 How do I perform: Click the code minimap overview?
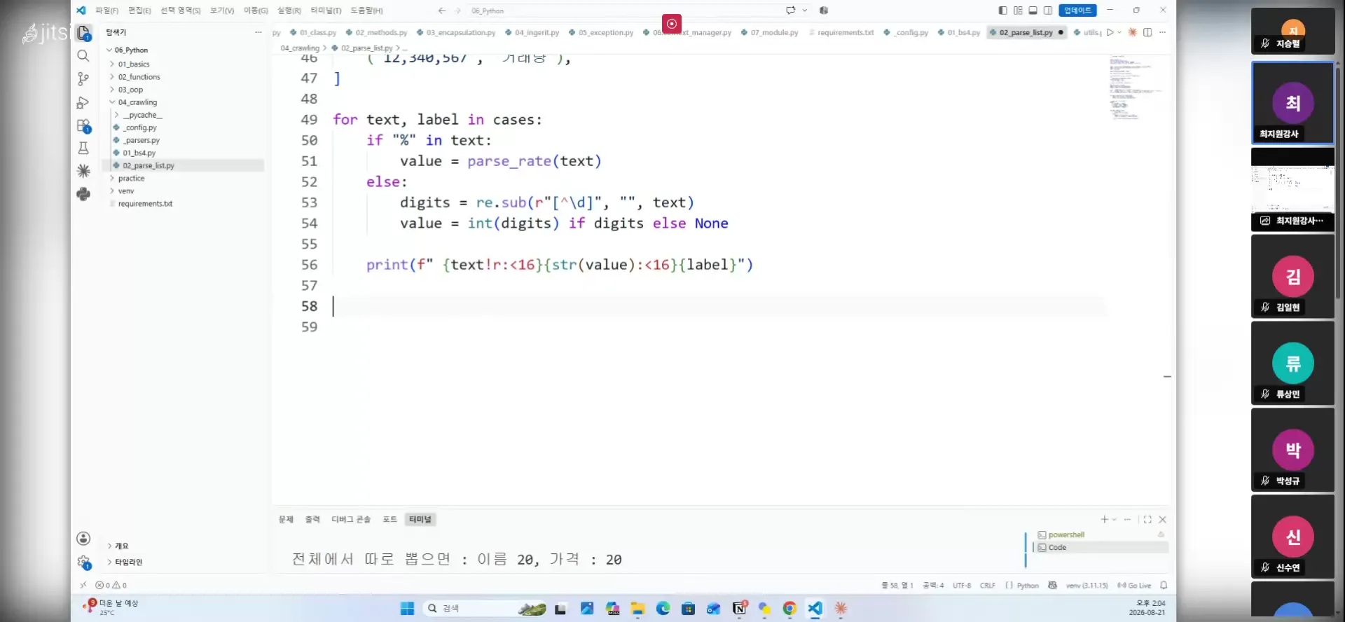click(x=1134, y=88)
